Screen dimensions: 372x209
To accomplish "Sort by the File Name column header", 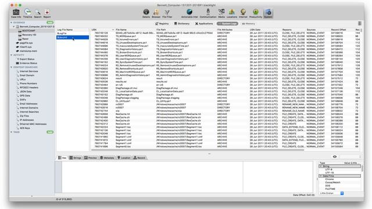I will tap(135, 30).
